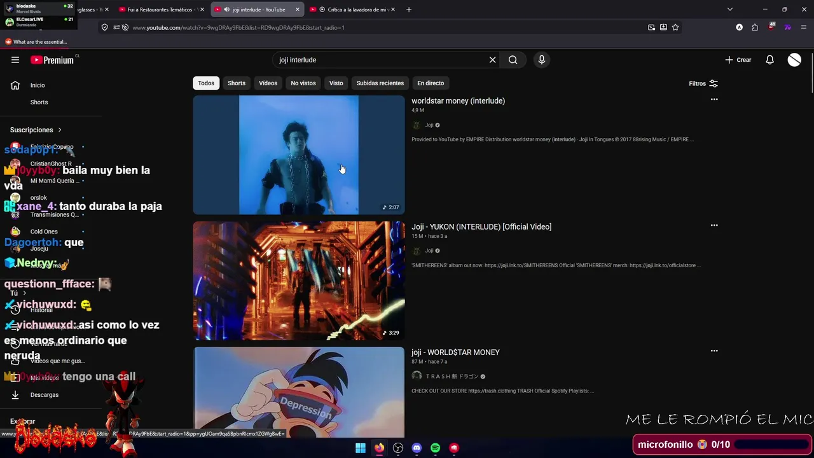The height and width of the screenshot is (458, 814).
Task: Go to YouTube Premium home logo
Action: pyautogui.click(x=52, y=60)
